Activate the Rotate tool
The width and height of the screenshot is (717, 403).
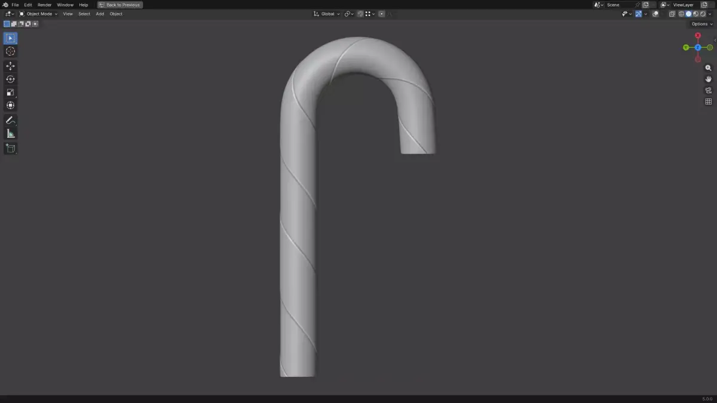tap(10, 78)
